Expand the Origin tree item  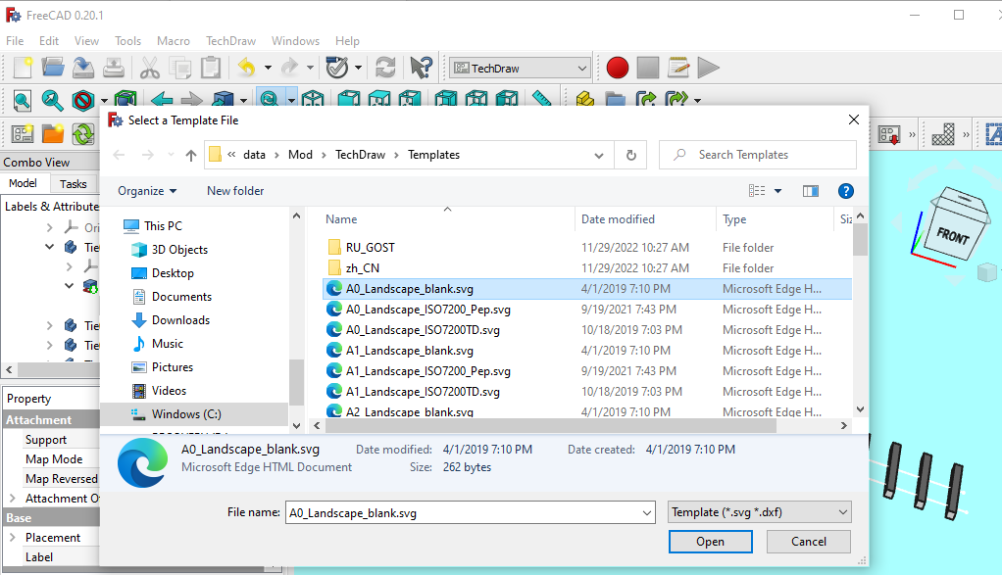coord(50,227)
